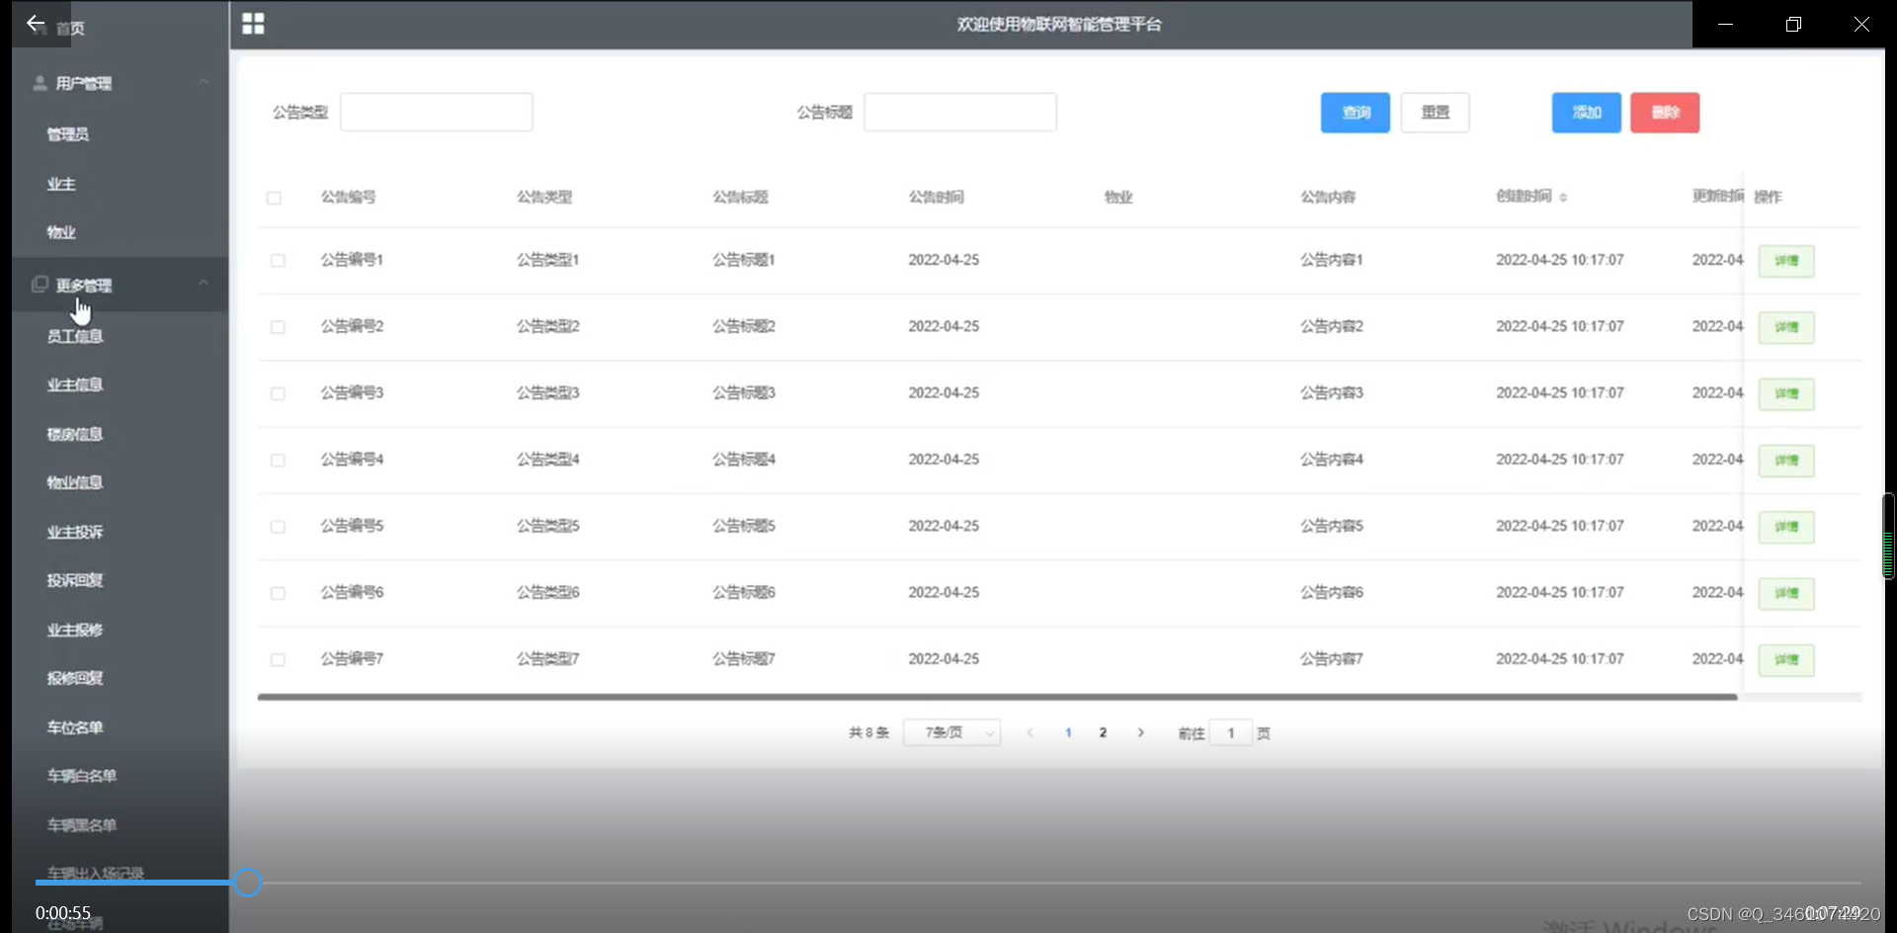Viewport: 1897px width, 933px height.
Task: Open 车位名单 menu item
Action: 75,727
